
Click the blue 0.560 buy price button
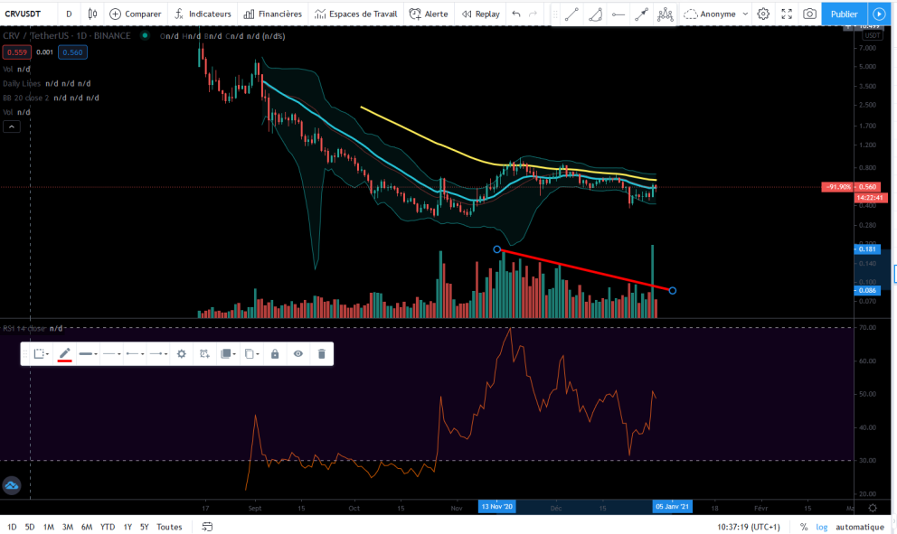tap(72, 52)
